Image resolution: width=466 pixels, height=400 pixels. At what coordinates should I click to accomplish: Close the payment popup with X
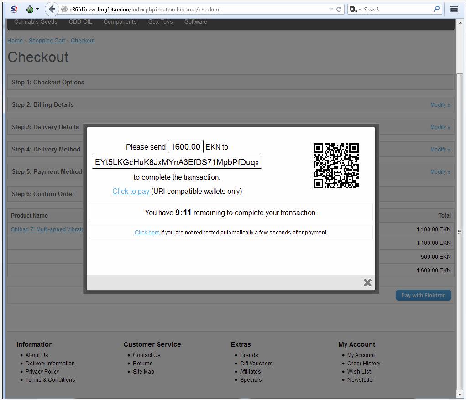[x=367, y=282]
